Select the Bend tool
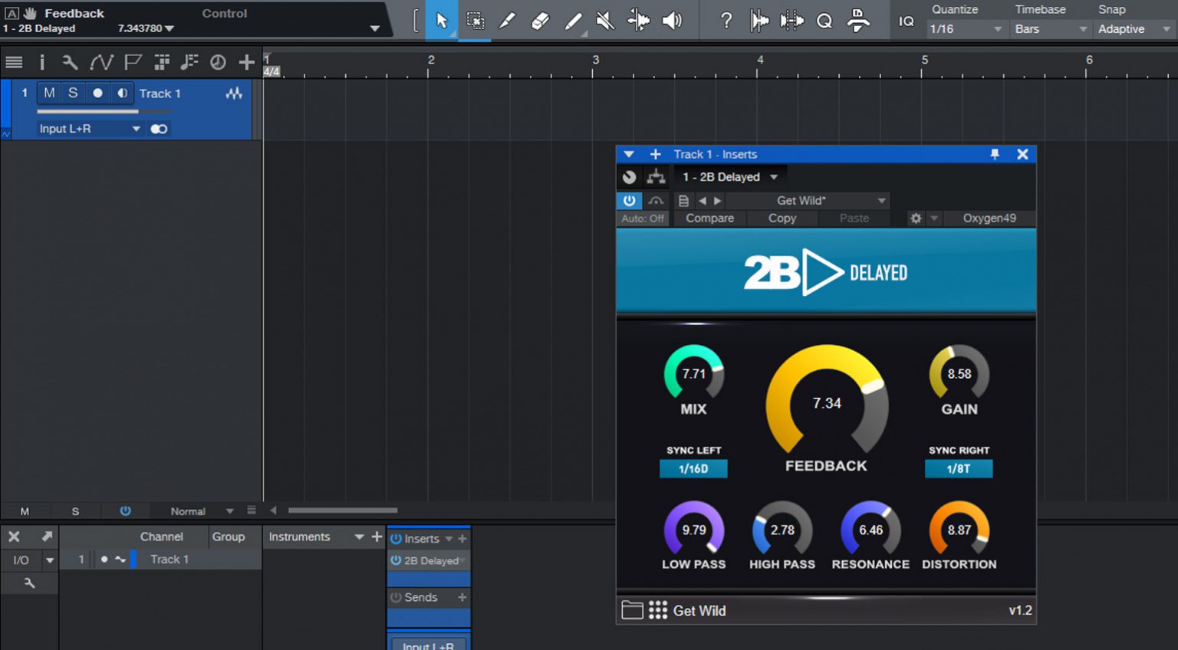 (639, 21)
